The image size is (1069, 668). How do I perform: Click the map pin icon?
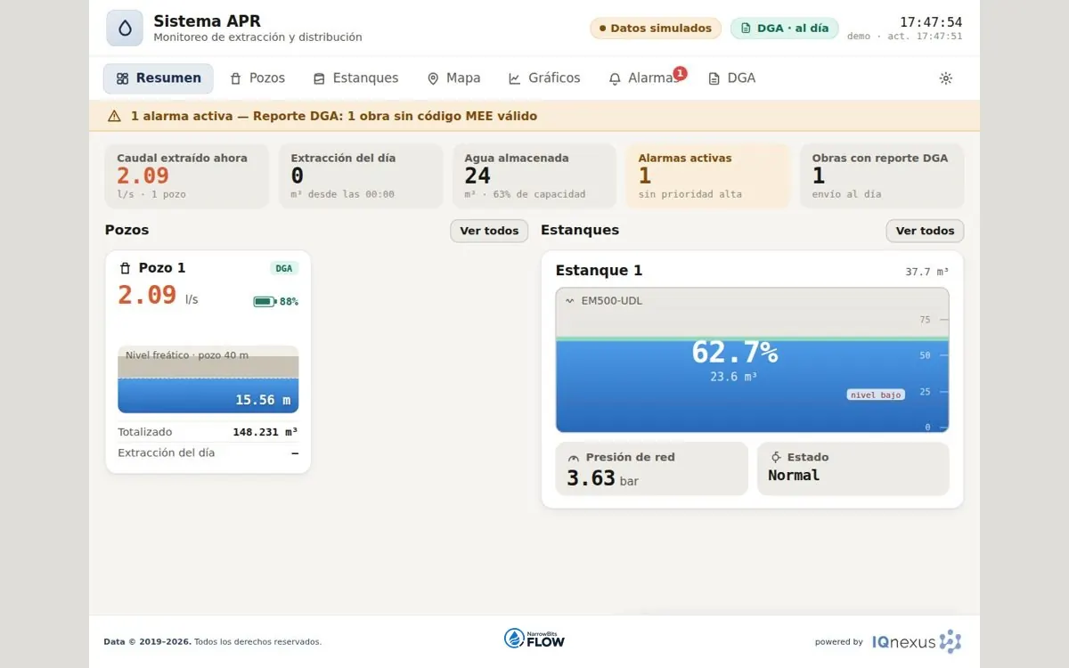(433, 78)
